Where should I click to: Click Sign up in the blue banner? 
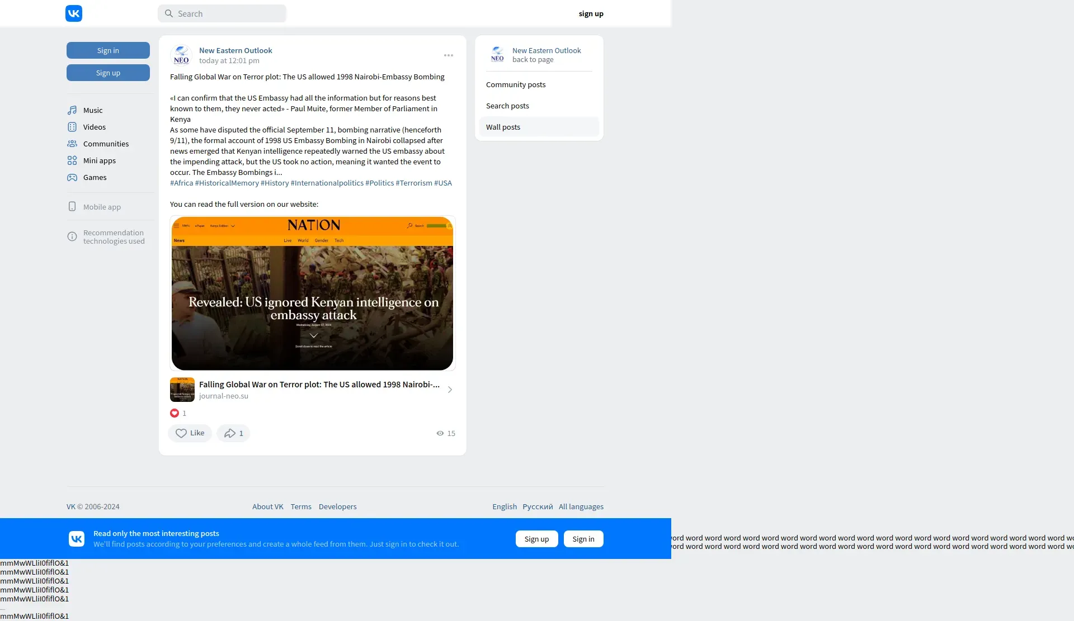point(536,539)
